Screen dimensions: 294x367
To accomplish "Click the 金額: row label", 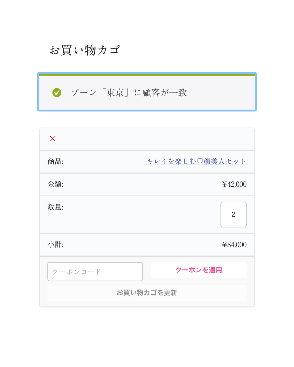I will coord(55,184).
